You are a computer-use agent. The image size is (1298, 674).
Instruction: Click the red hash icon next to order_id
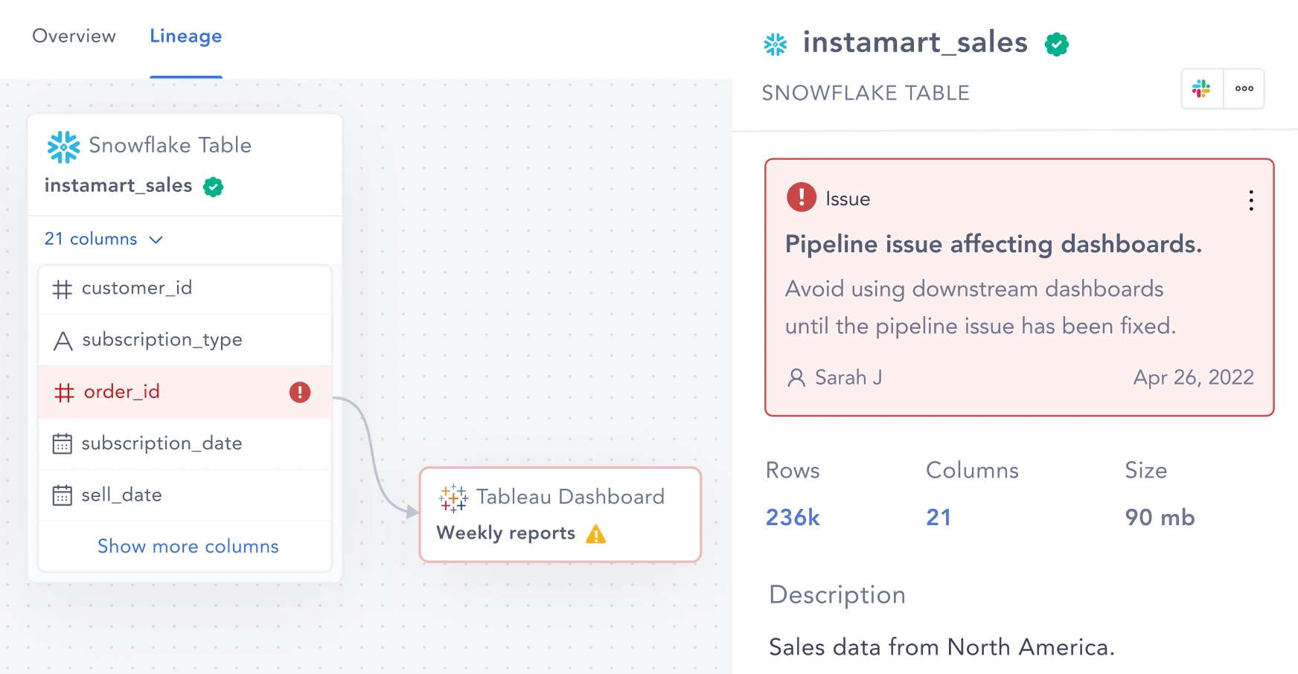click(x=64, y=392)
